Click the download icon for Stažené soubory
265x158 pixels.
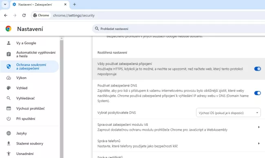click(x=9, y=143)
